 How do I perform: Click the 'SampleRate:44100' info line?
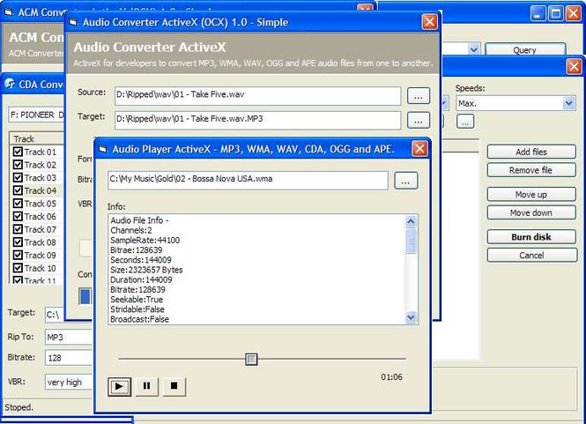pyautogui.click(x=145, y=241)
